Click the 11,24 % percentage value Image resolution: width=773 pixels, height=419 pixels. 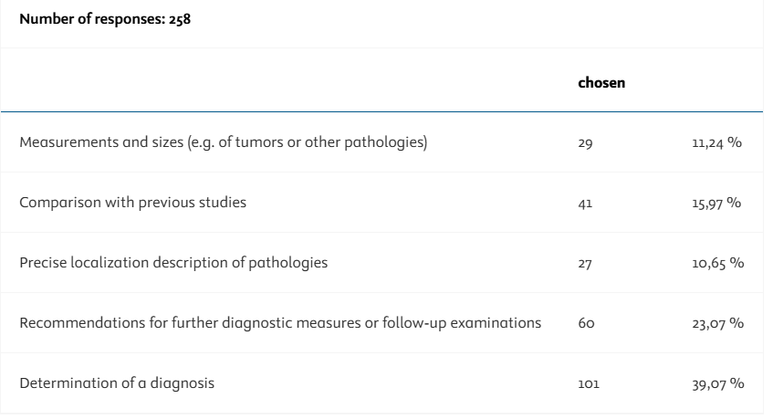coord(716,142)
